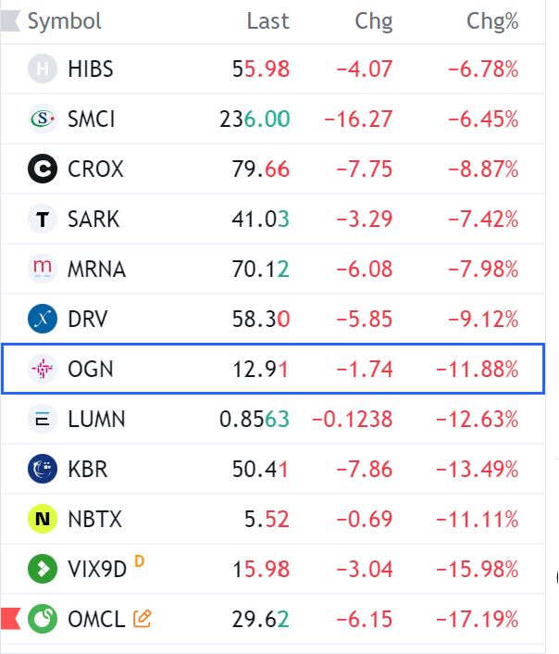This screenshot has height=654, width=559.
Task: Click the delayed-data D marker on VIX9D
Action: [x=140, y=560]
